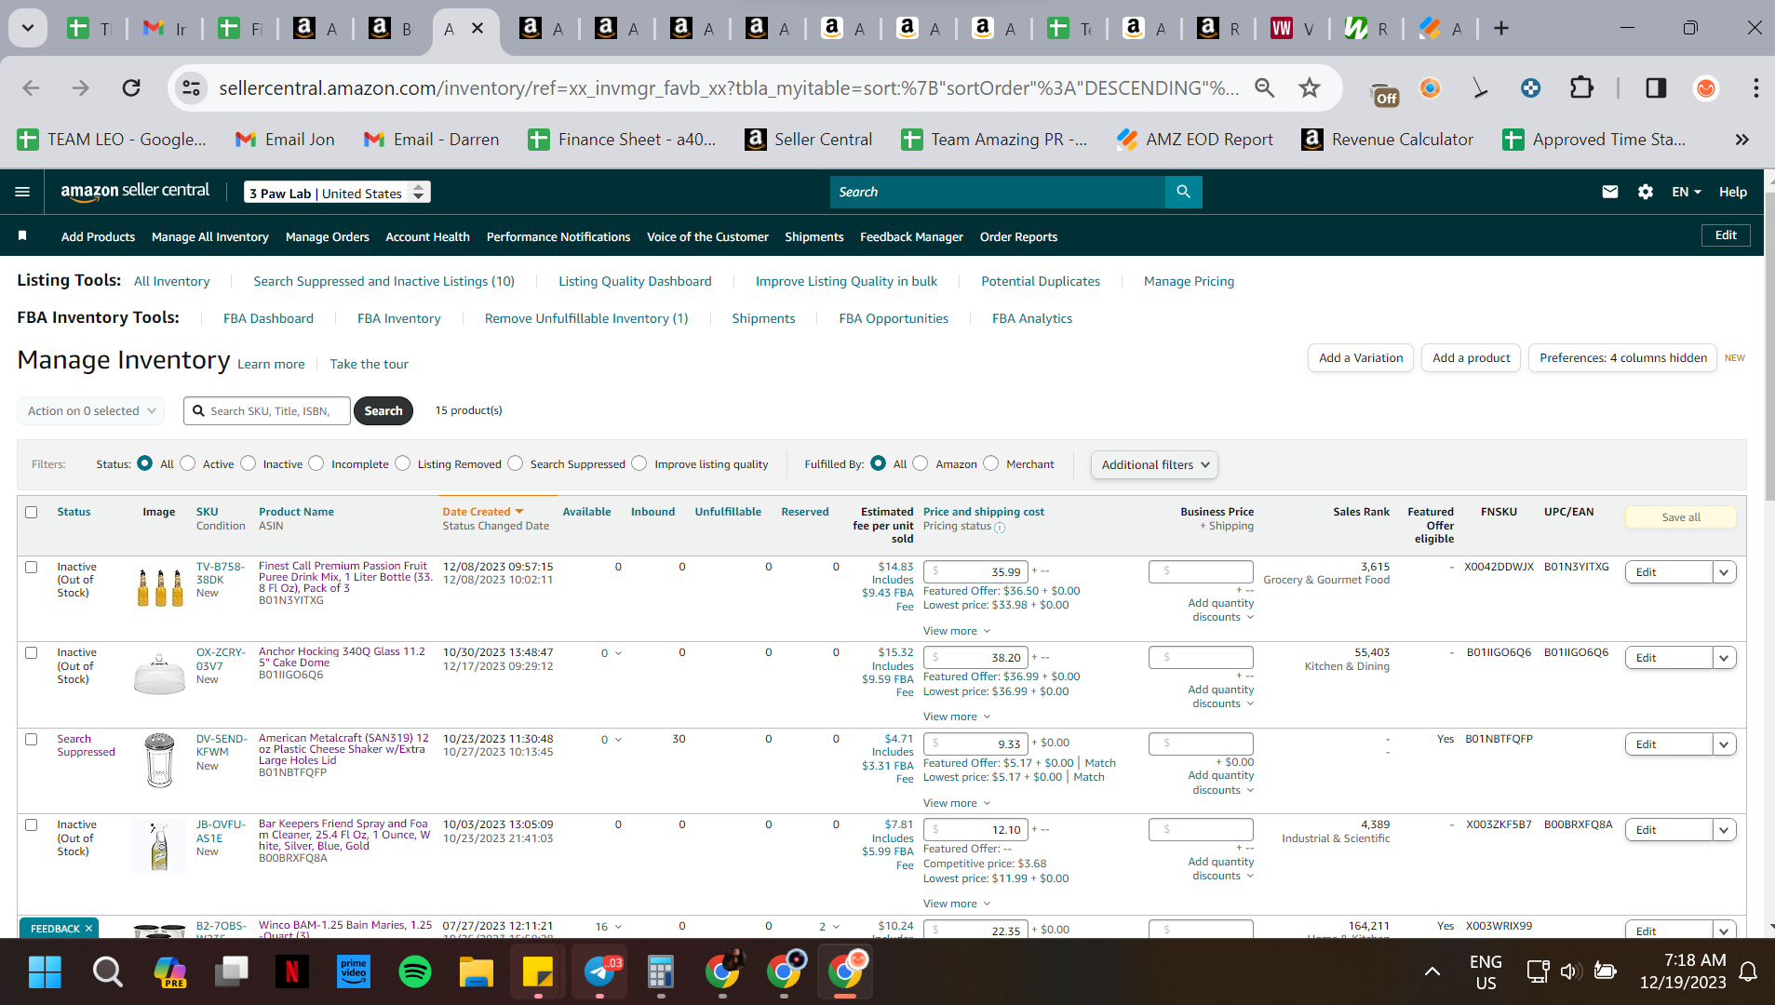Viewport: 1775px width, 1005px height.
Task: Go back with the browser back arrow
Action: click(x=31, y=87)
